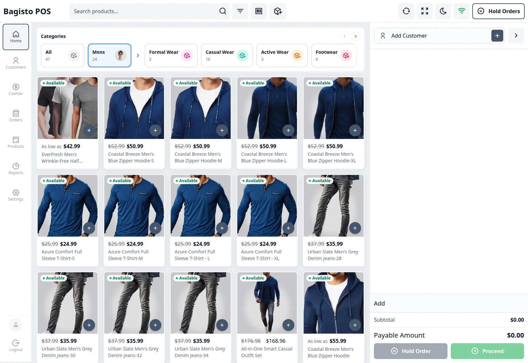The width and height of the screenshot is (528, 363).
Task: Click the search magnifier icon
Action: [x=223, y=11]
